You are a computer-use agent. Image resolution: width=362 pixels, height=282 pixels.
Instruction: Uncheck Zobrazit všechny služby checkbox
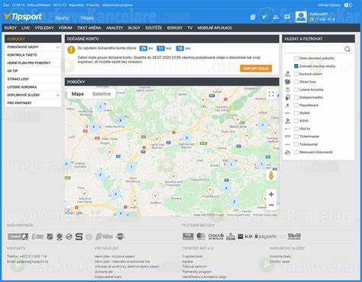[296, 66]
